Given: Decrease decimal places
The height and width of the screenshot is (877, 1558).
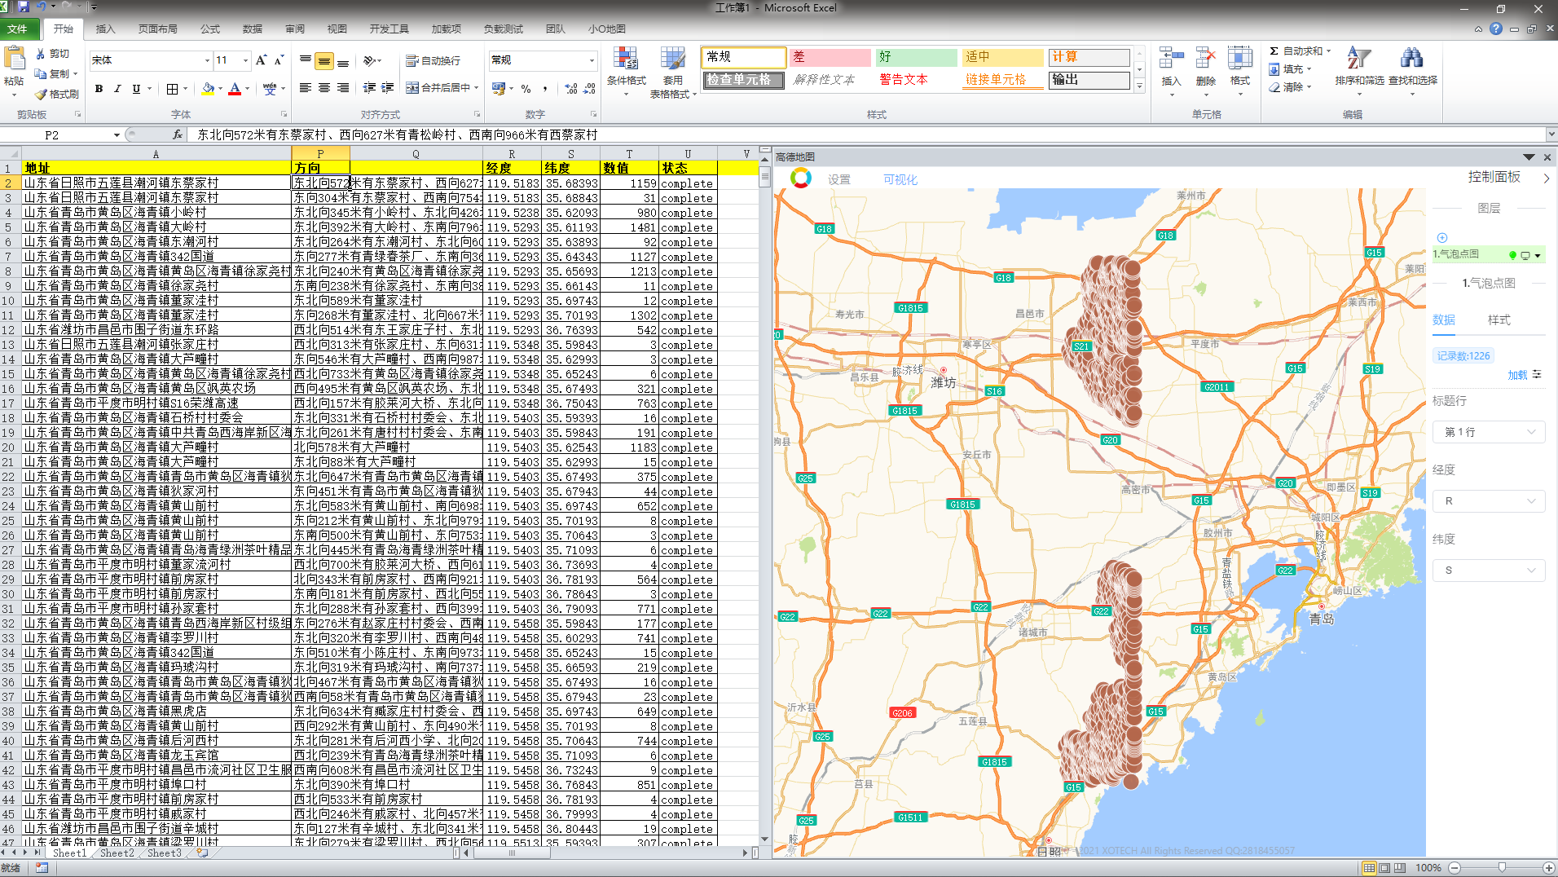Looking at the screenshot, I should [x=589, y=89].
